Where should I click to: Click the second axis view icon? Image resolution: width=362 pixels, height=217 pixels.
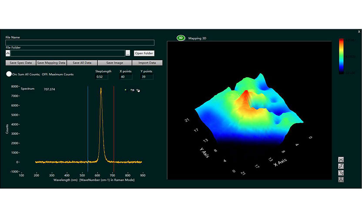341,166
